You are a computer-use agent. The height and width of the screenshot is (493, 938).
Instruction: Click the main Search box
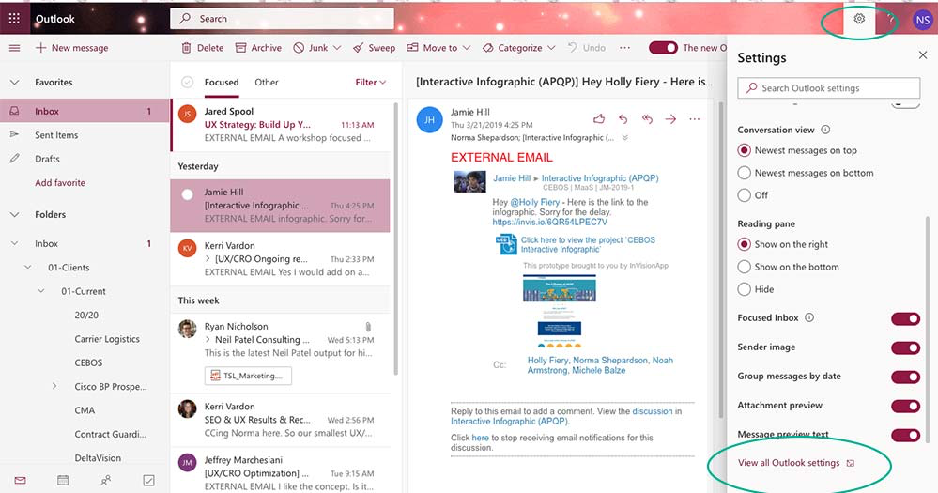(282, 19)
